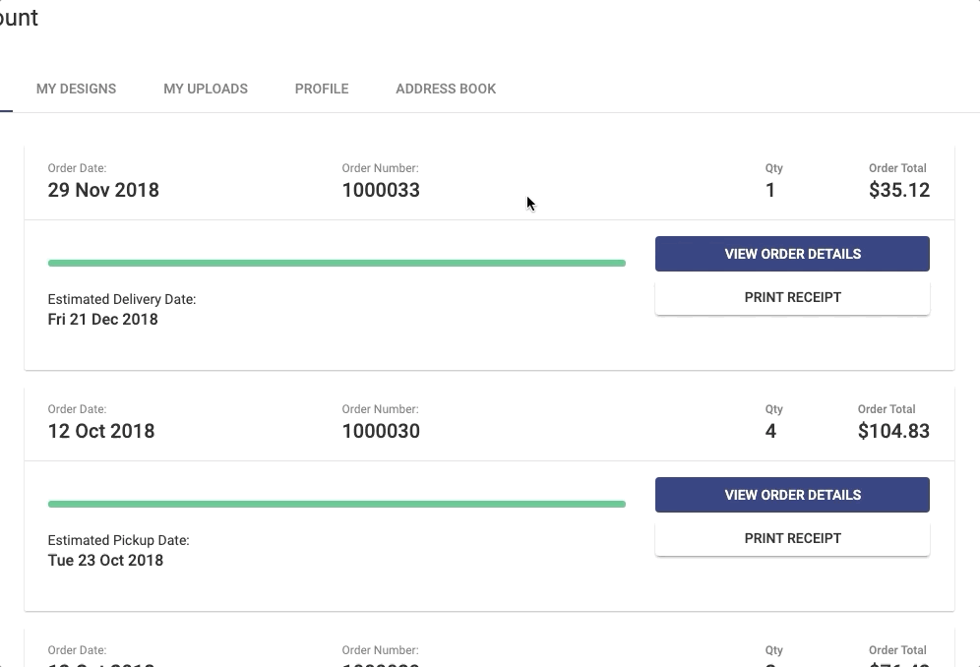Click order number 1000030
Viewport: 980px width, 667px height.
381,431
